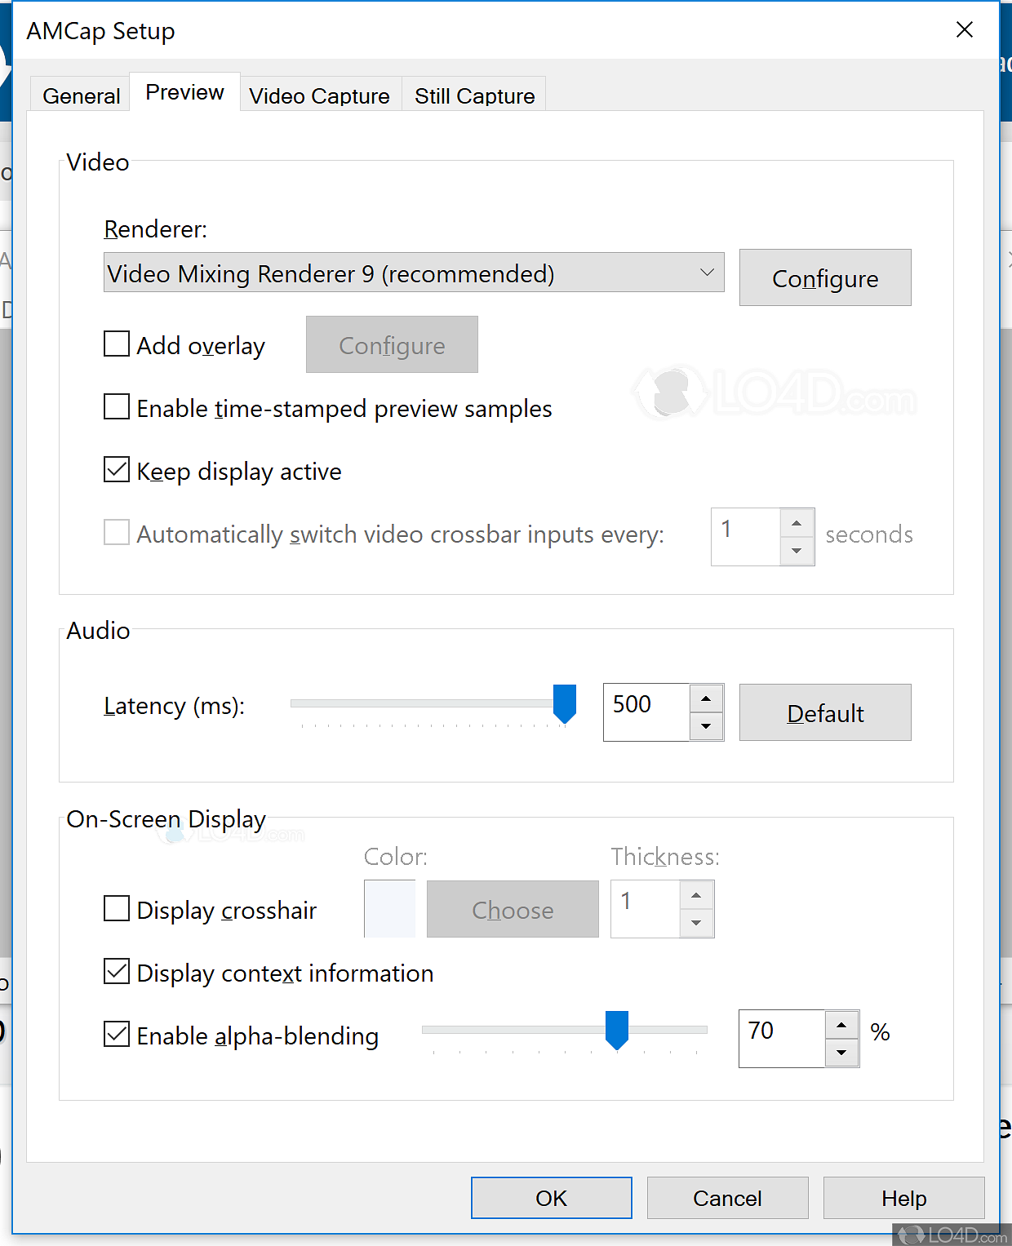Check Enable time-stamped preview samples
The height and width of the screenshot is (1246, 1012).
(117, 406)
